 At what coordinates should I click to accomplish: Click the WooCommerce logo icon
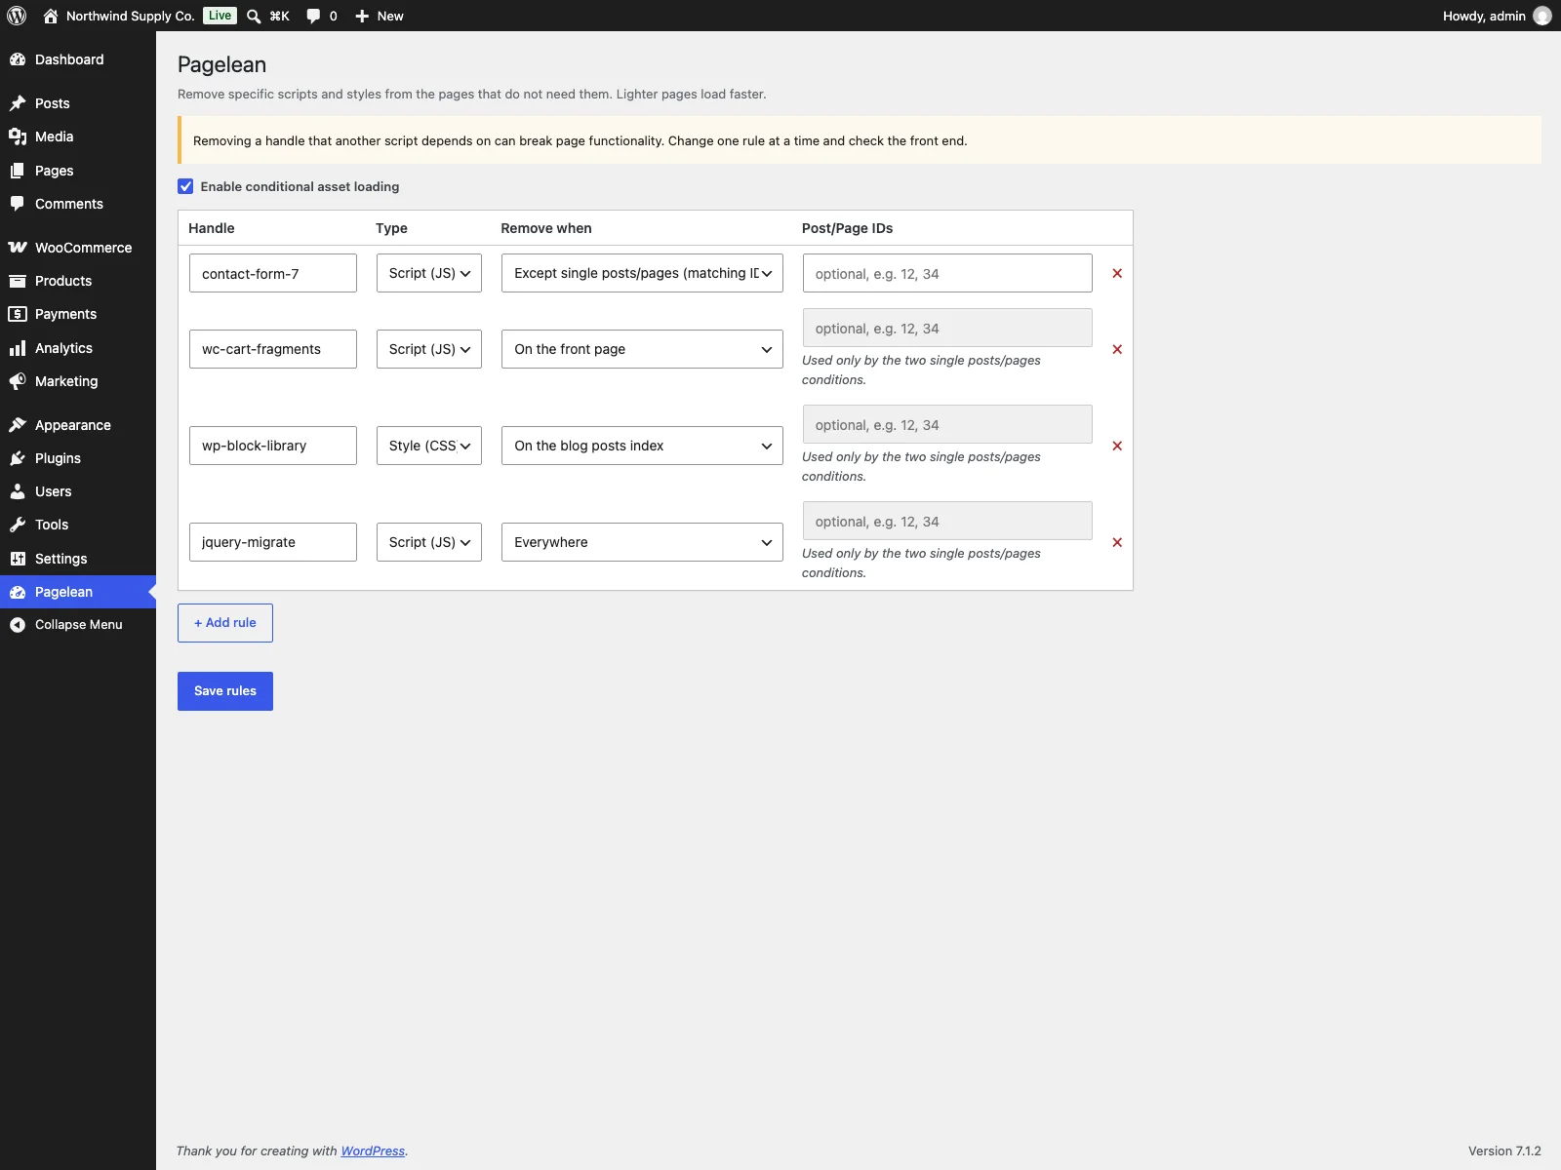click(x=18, y=248)
